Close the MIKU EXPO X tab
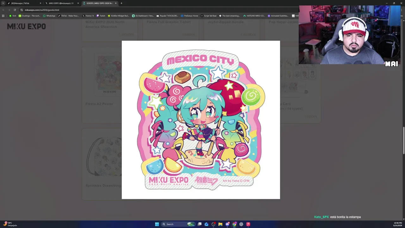Image resolution: width=405 pixels, height=228 pixels. pyautogui.click(x=78, y=3)
